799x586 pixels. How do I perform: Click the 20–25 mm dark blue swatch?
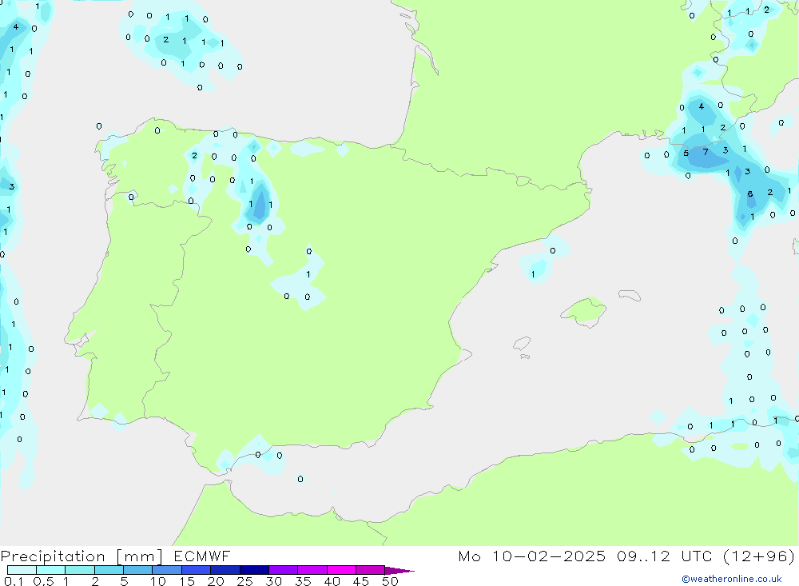tap(225, 570)
